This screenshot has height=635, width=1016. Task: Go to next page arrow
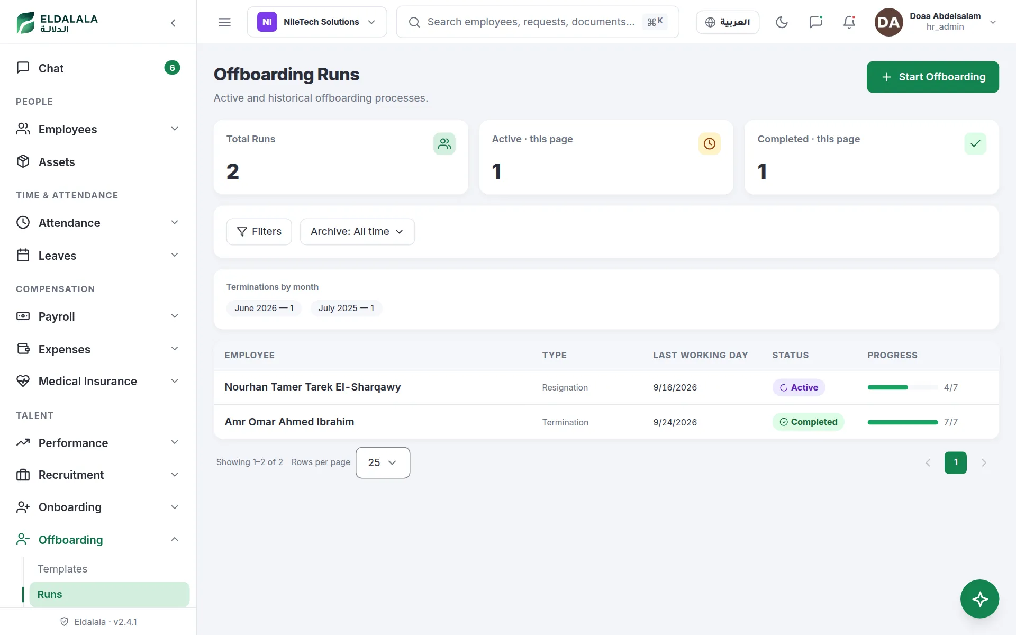tap(984, 462)
